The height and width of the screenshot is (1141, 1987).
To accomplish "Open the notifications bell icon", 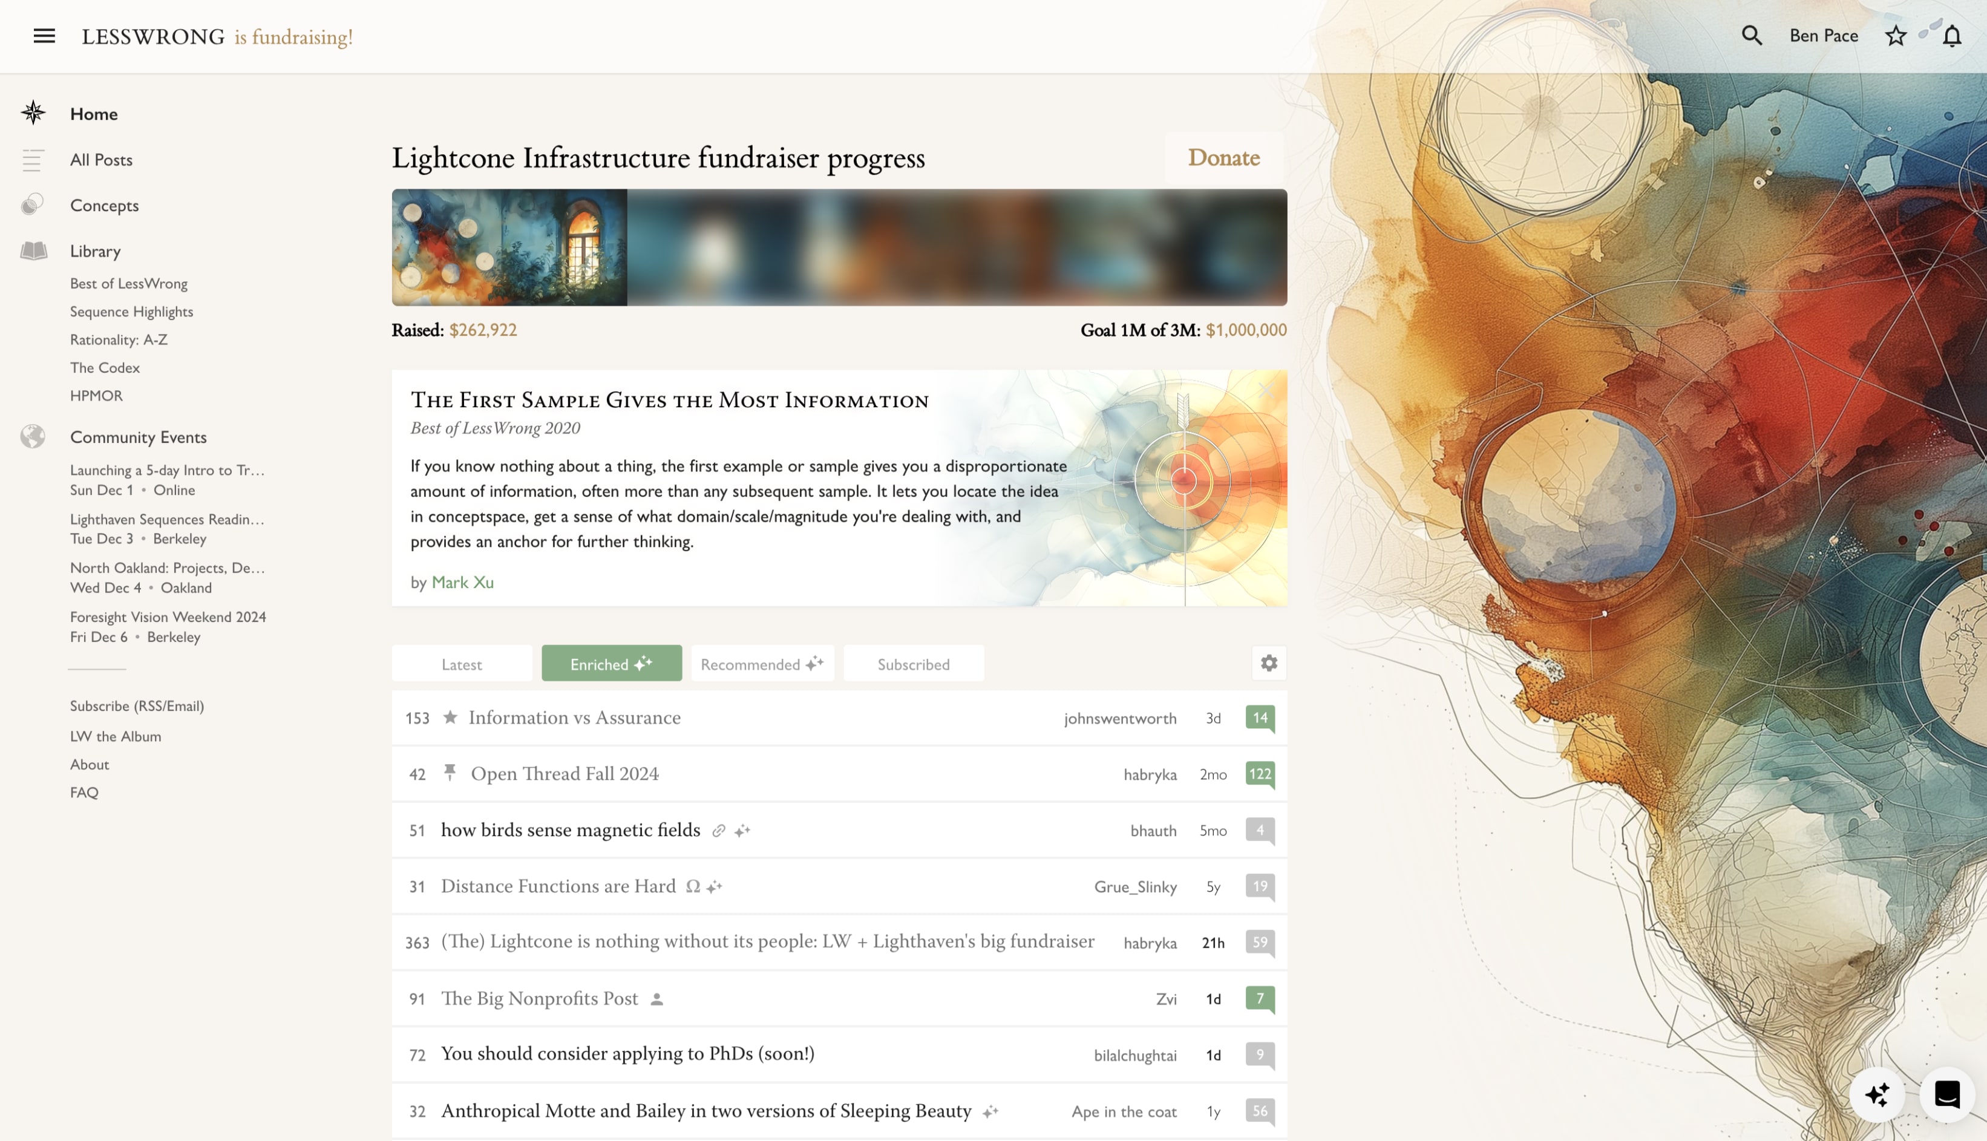I will 1951,36.
